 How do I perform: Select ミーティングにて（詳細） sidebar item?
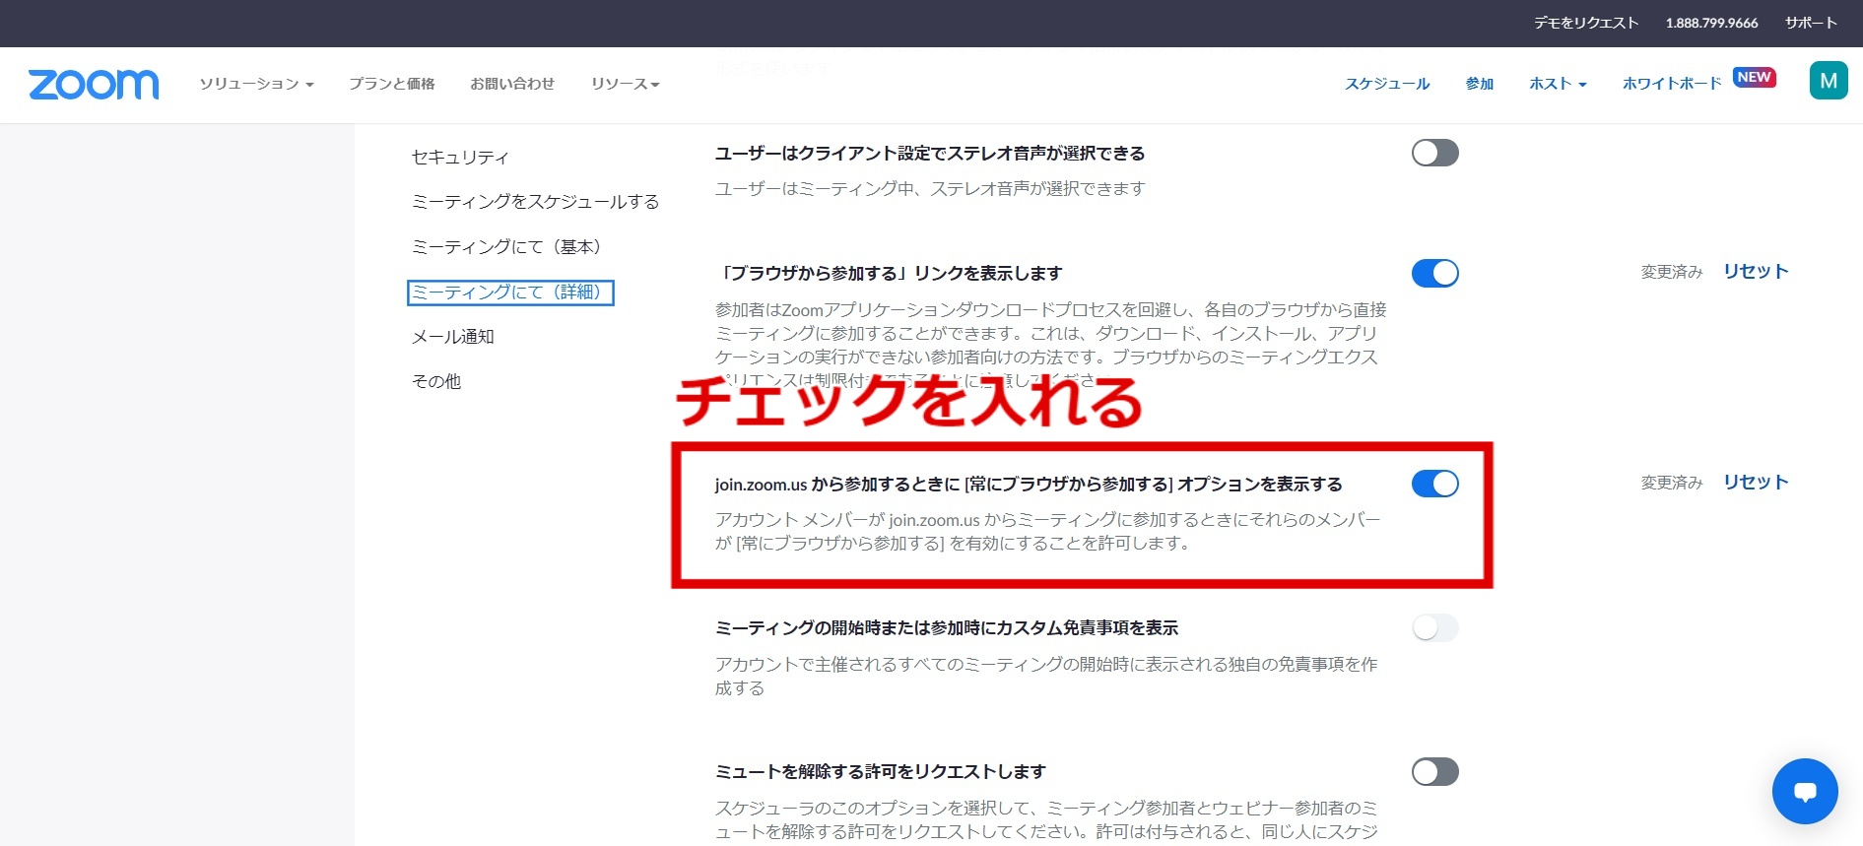coord(510,293)
